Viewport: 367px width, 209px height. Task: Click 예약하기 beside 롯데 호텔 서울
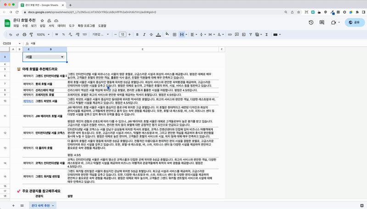[x=28, y=84]
